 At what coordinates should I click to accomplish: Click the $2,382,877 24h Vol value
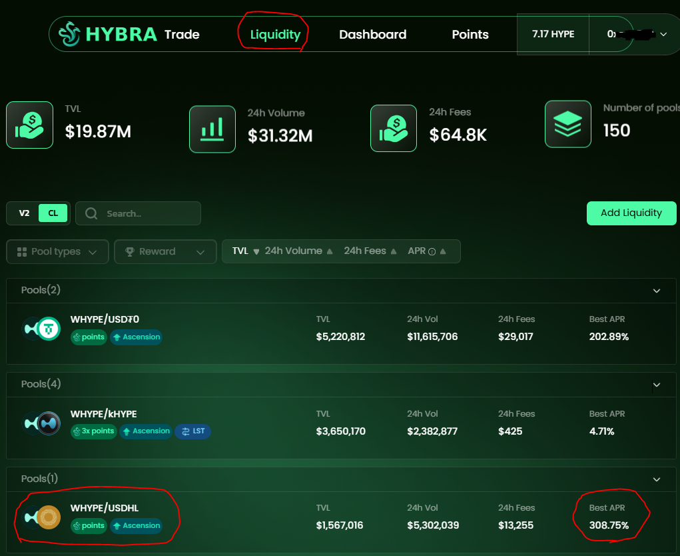click(432, 431)
